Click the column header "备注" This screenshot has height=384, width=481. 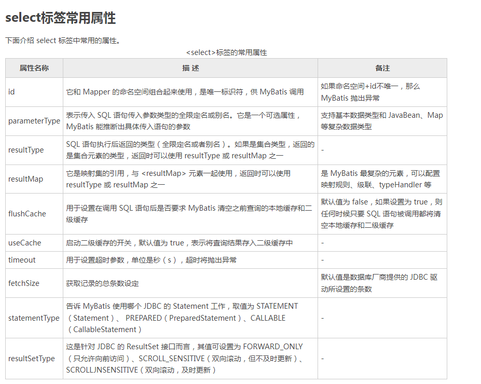click(382, 68)
